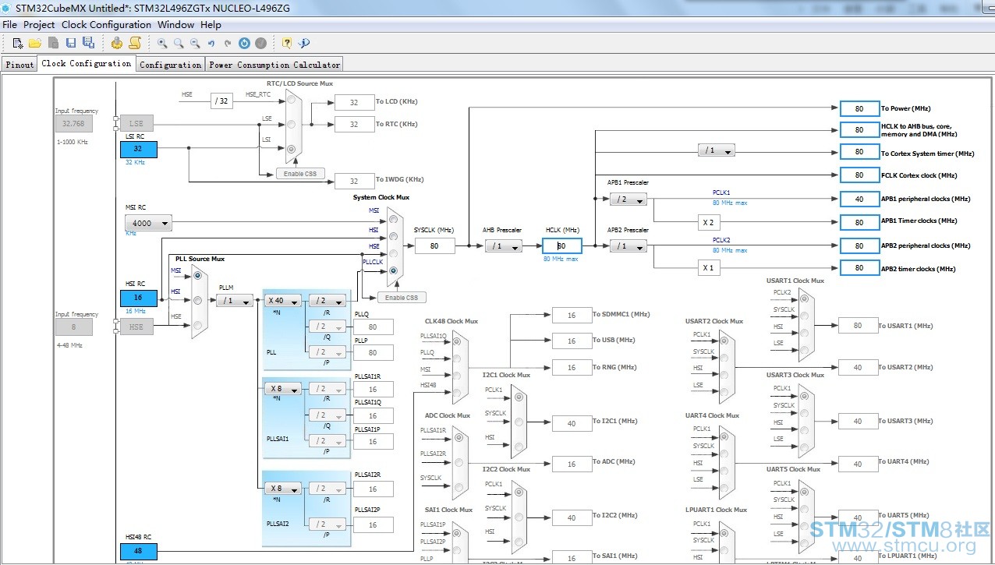Click the zoom-to-fit magnifier icon

(179, 43)
